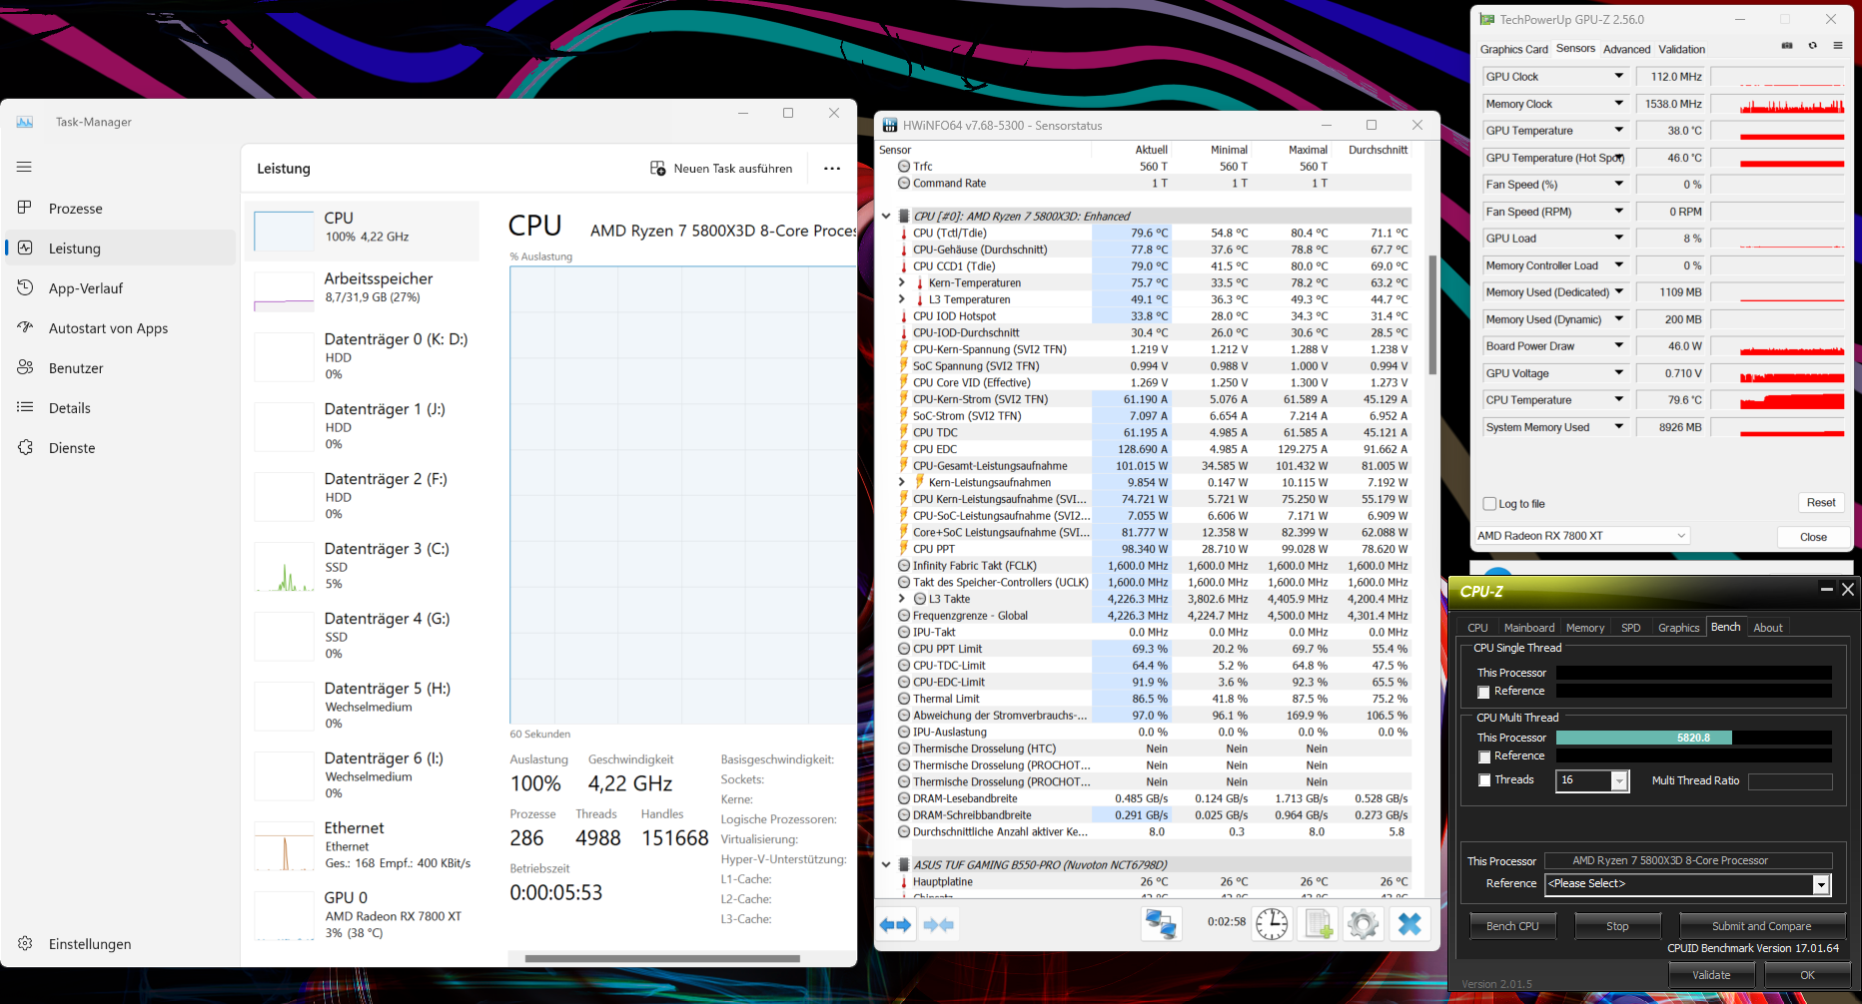Switch to Advanced tab in GPU-Z

coord(1626,49)
